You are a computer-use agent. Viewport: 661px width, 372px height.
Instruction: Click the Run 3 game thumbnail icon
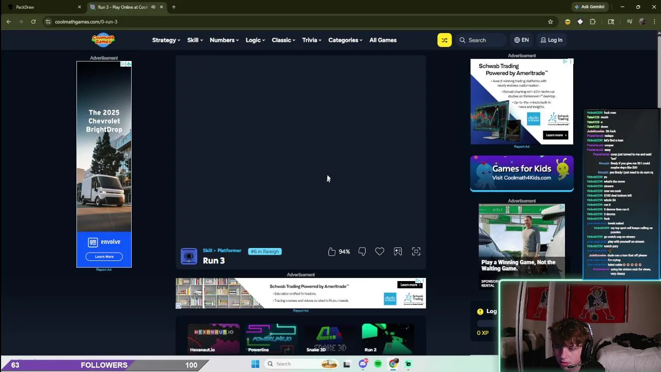pos(189,256)
